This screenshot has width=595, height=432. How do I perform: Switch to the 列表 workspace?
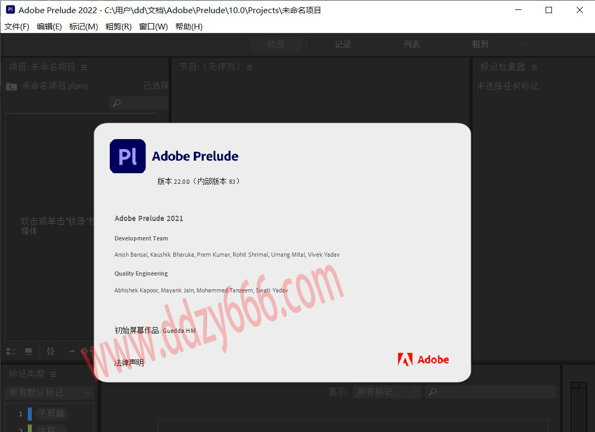(412, 45)
